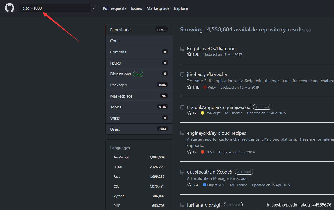Click repo icon next to jfirebaugh/konacha

tap(182, 75)
